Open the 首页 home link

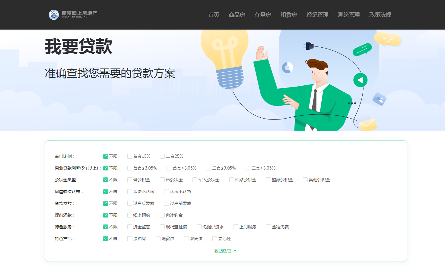coord(214,15)
